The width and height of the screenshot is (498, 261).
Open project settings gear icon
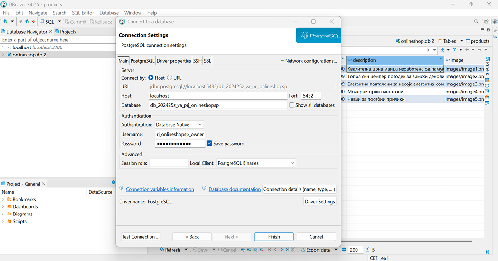coord(113,182)
